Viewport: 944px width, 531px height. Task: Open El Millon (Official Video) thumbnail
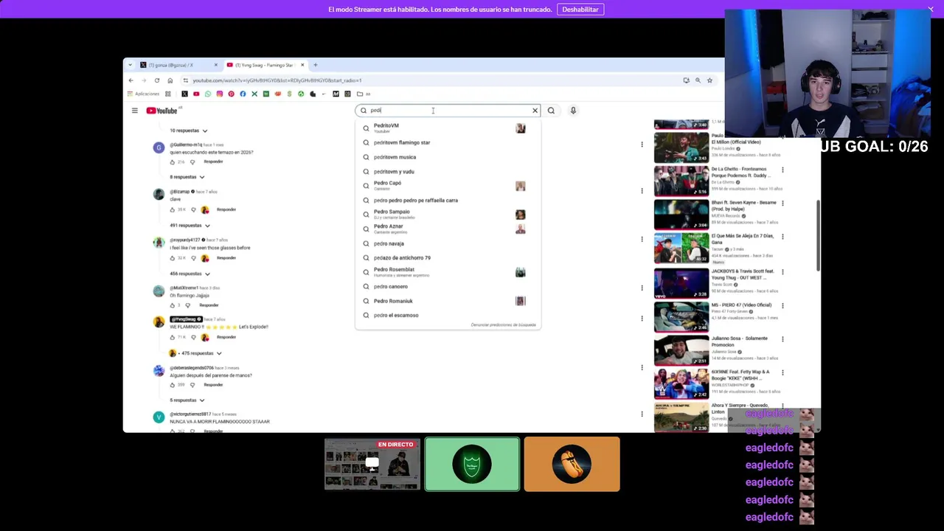[681, 147]
